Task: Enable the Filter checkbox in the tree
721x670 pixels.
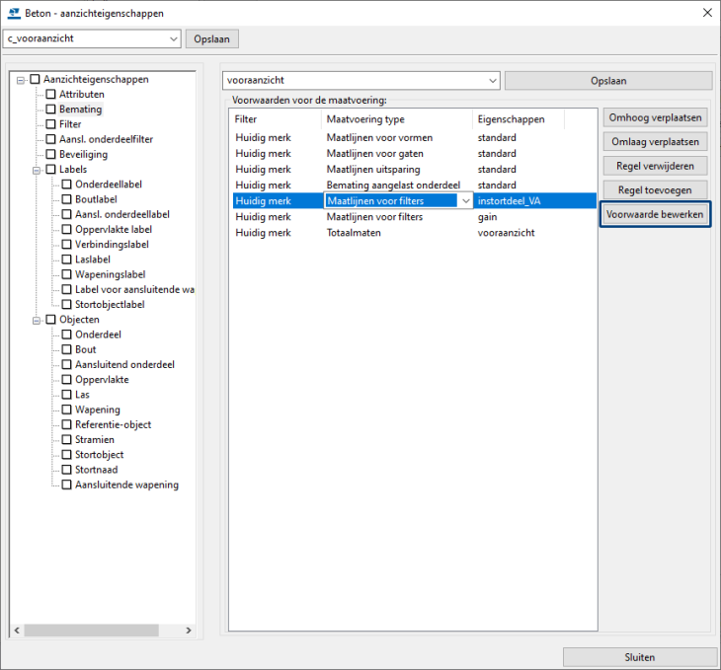Action: [50, 124]
